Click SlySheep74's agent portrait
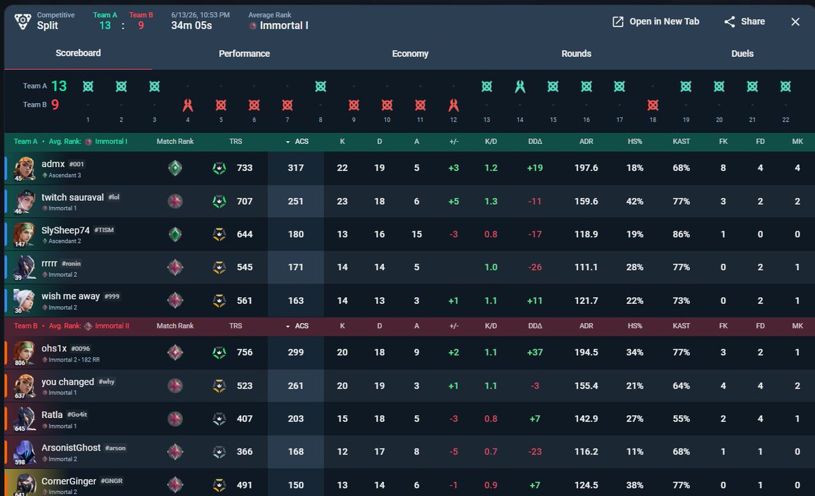Screen dimensions: 815x496 (24, 234)
